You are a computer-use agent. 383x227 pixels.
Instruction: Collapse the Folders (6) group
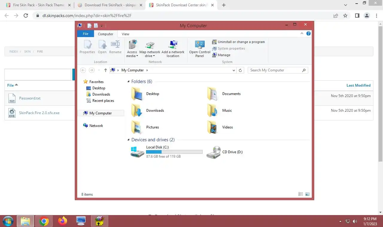click(x=128, y=82)
